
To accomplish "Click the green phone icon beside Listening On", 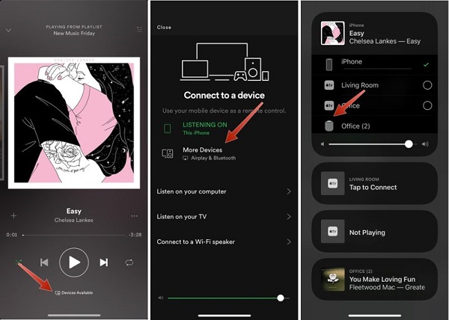I will (167, 129).
